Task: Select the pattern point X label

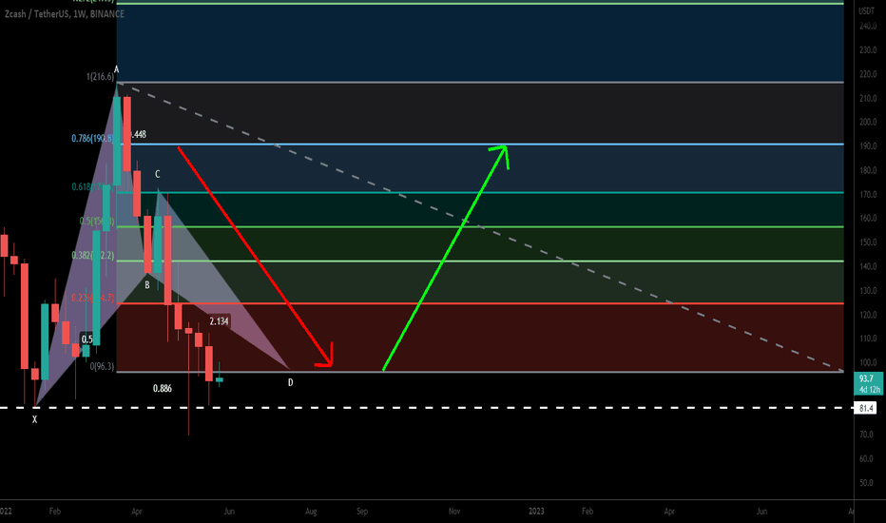Action: click(x=34, y=419)
